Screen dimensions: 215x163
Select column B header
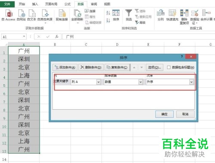(x=55, y=44)
